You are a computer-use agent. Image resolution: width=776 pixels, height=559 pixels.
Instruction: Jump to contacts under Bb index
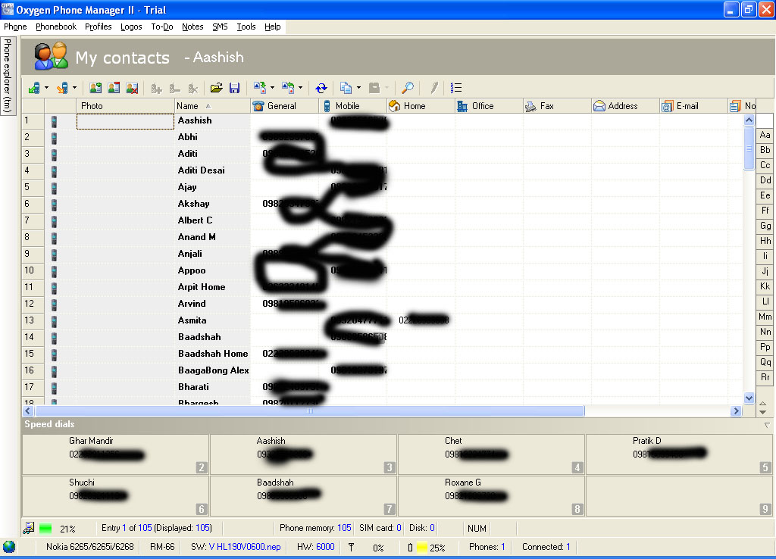click(x=765, y=150)
